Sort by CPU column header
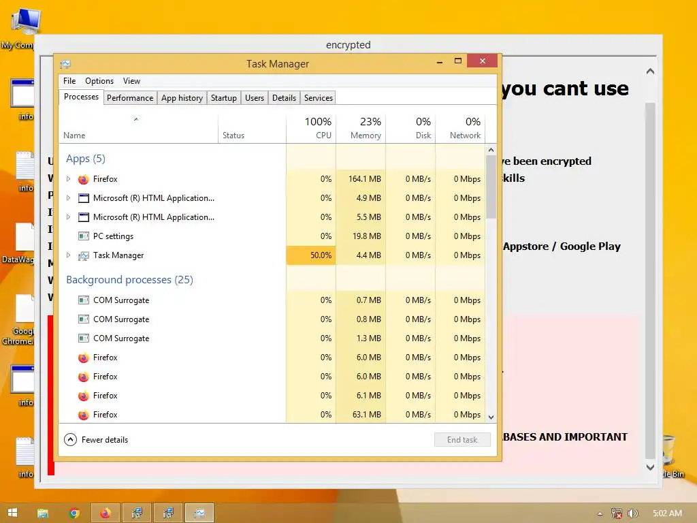 [x=310, y=129]
